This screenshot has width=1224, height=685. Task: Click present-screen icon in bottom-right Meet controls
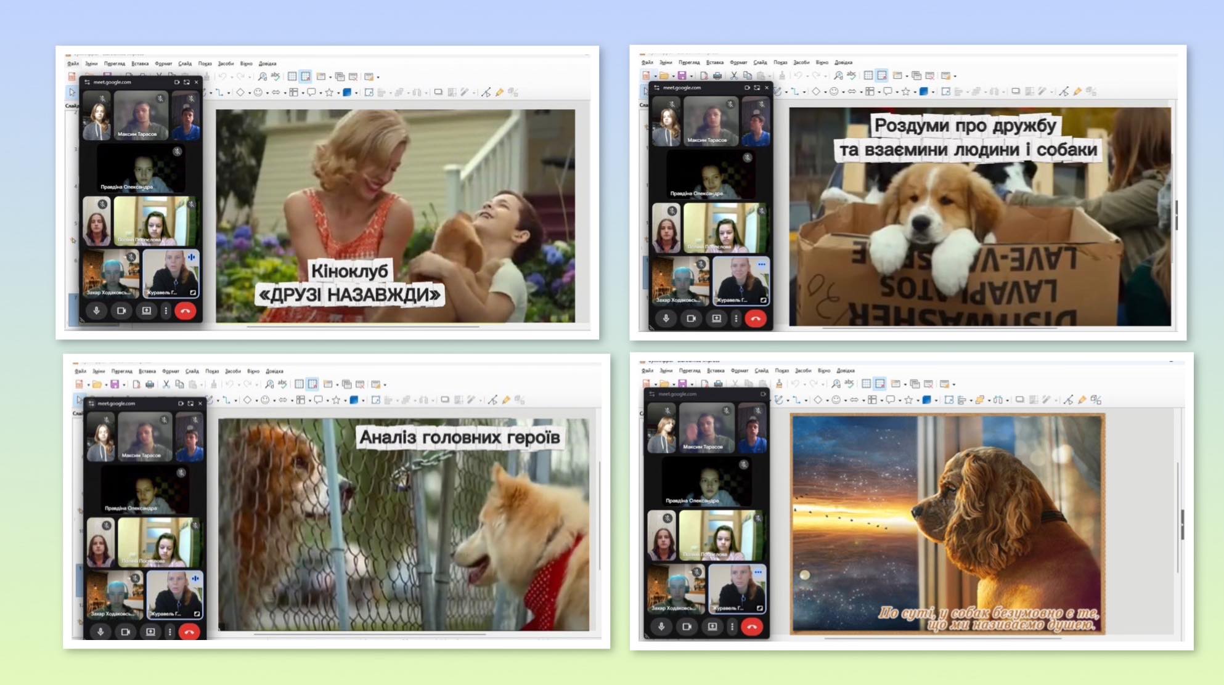(x=712, y=626)
